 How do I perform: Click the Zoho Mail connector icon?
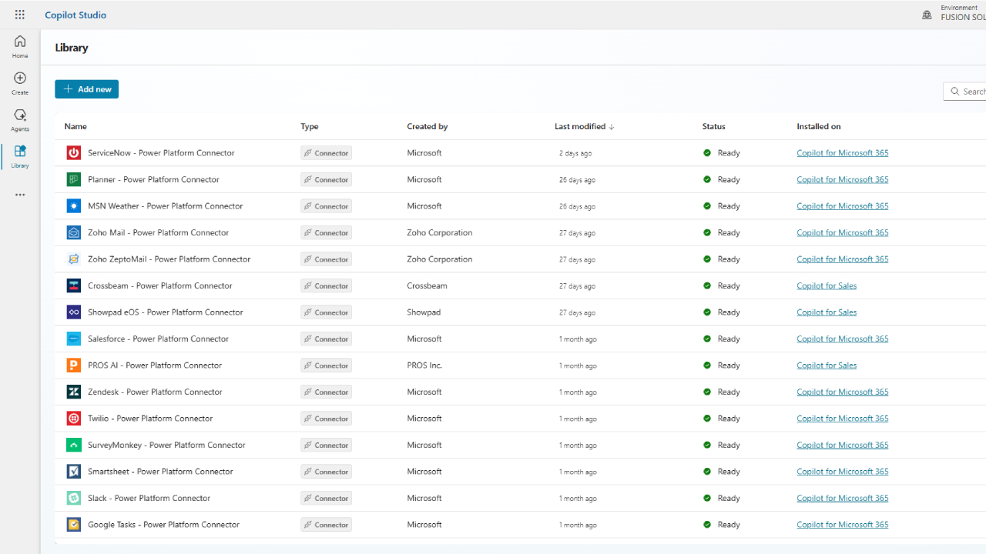(x=73, y=232)
